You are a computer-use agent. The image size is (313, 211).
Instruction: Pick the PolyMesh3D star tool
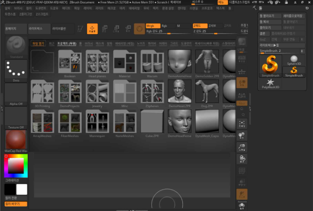coord(271,83)
